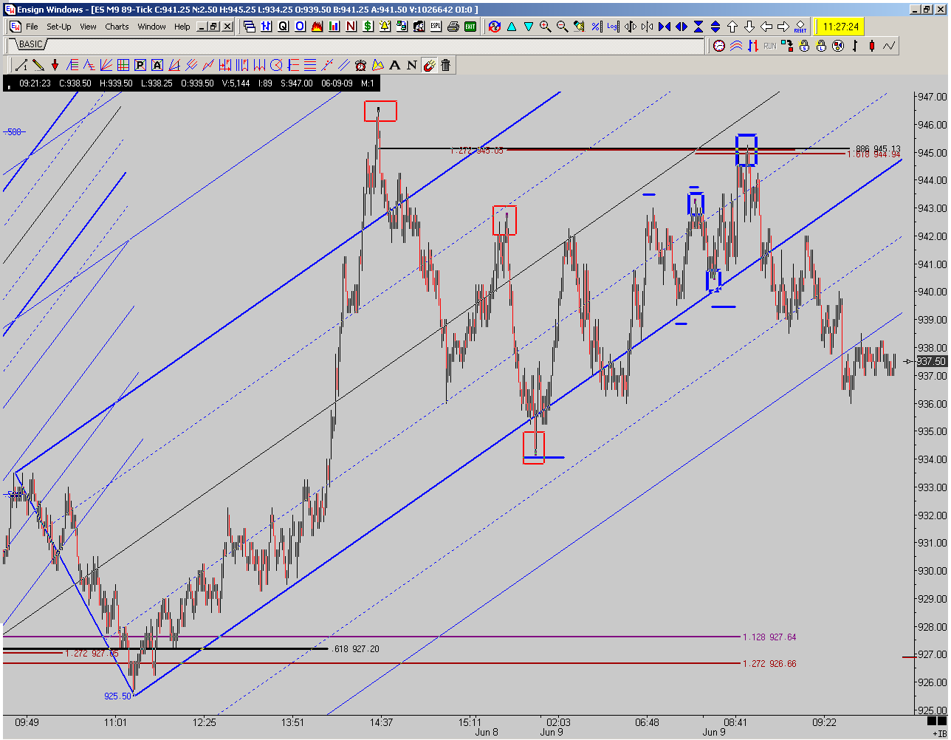Select the red down arrow marker tool
The image size is (951, 740).
[x=55, y=65]
